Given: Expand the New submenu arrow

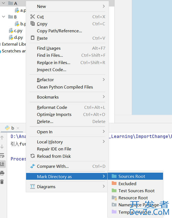Looking at the screenshot, I should 104,6.
